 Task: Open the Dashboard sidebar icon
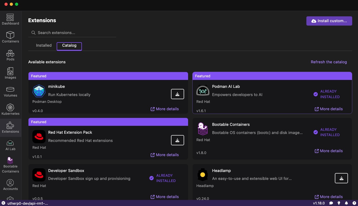[10, 20]
